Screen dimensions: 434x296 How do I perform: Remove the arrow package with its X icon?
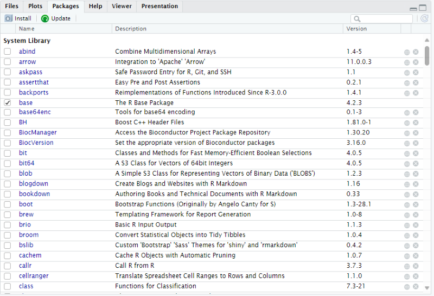coord(416,62)
